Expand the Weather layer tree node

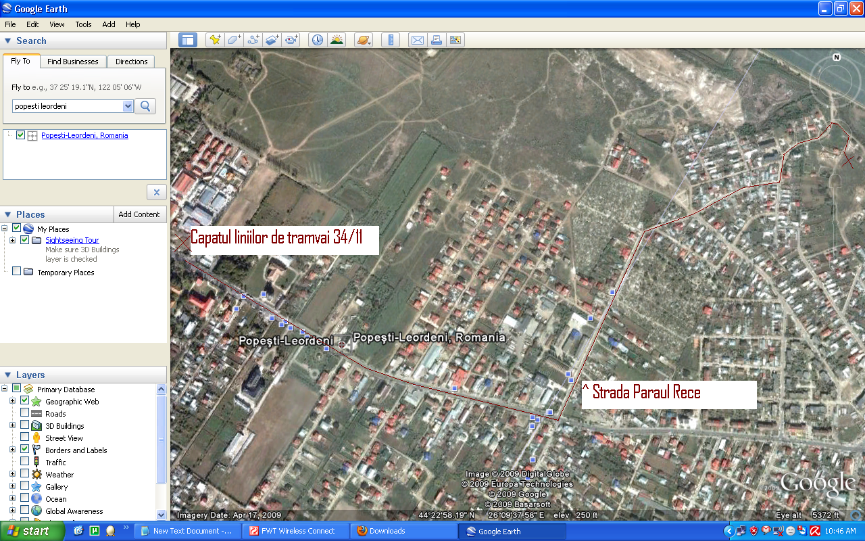pyautogui.click(x=12, y=474)
